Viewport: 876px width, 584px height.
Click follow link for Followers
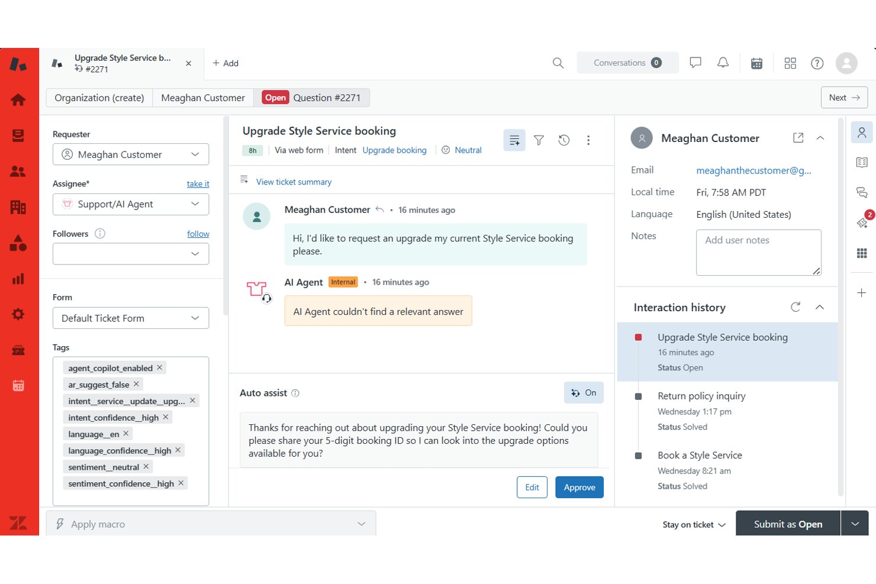198,234
